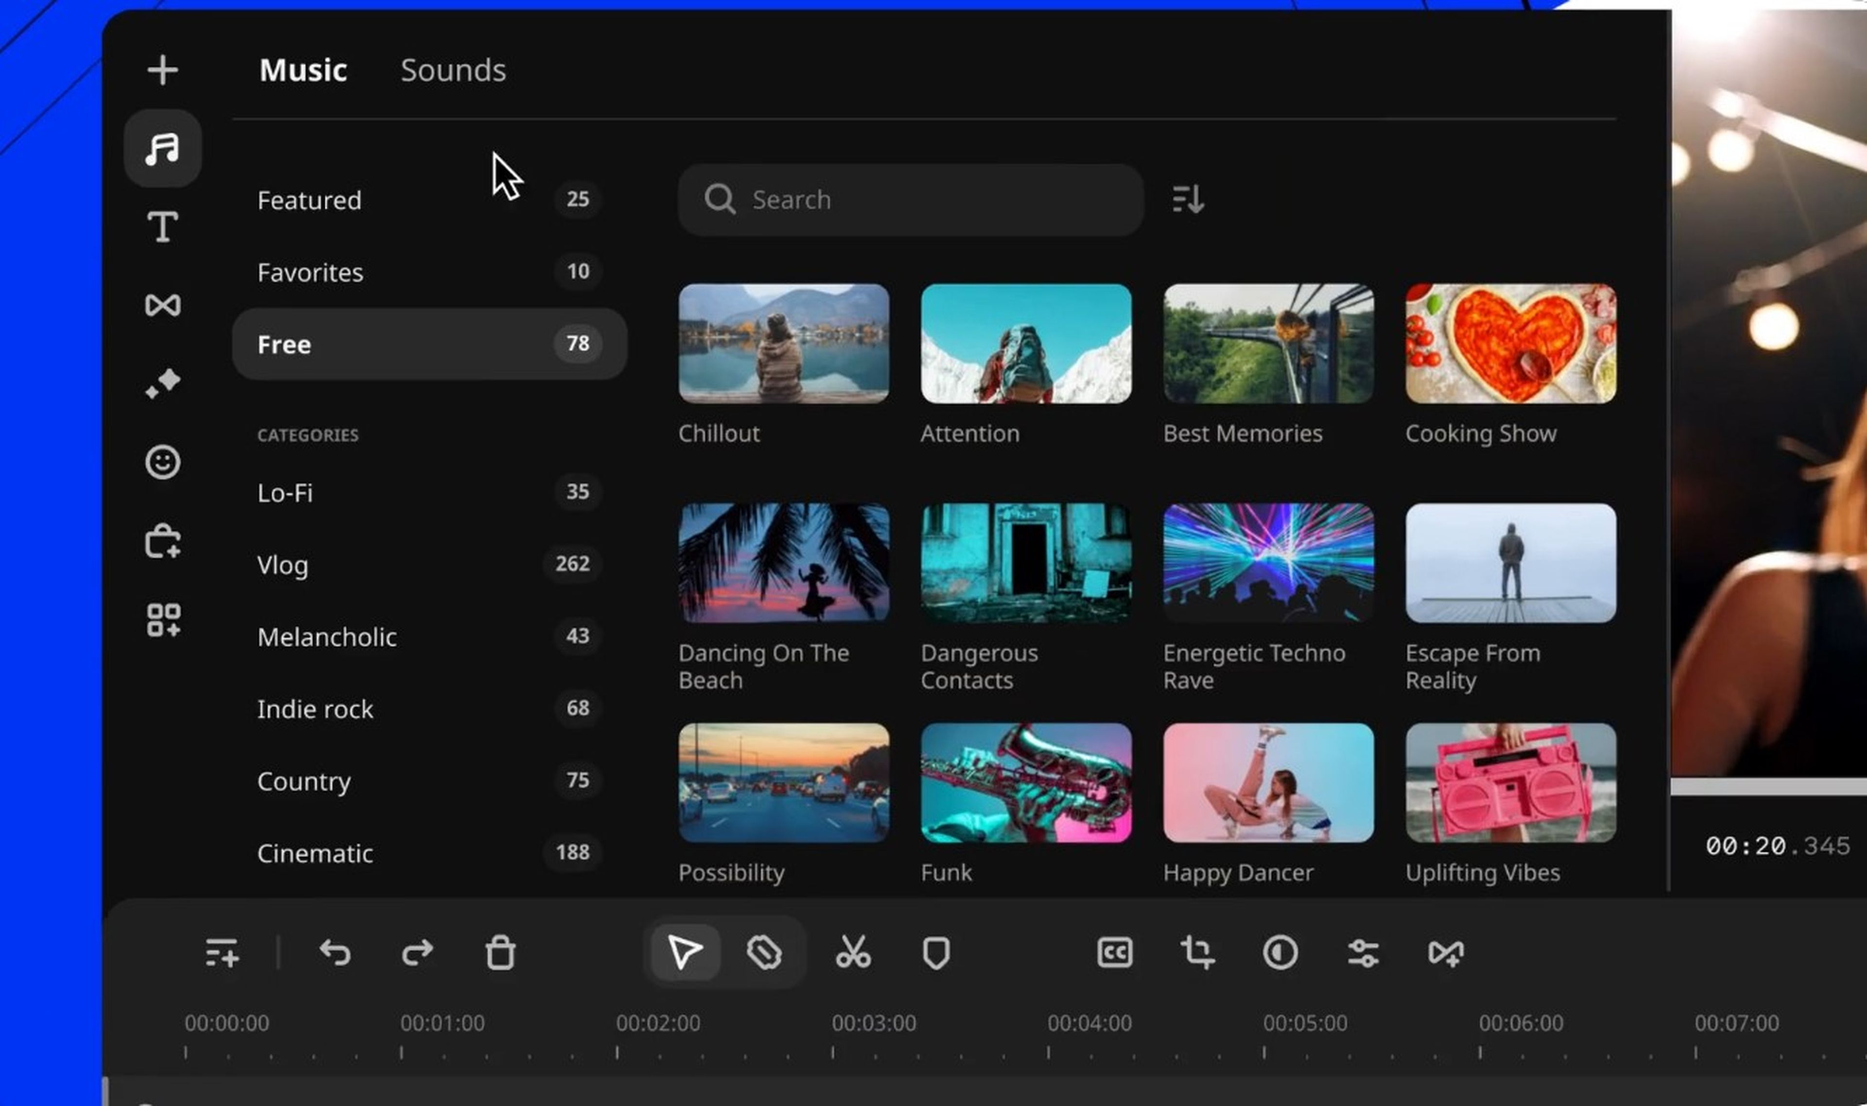Viewport: 1867px width, 1106px height.
Task: Open the More tools grid icon
Action: tap(163, 620)
